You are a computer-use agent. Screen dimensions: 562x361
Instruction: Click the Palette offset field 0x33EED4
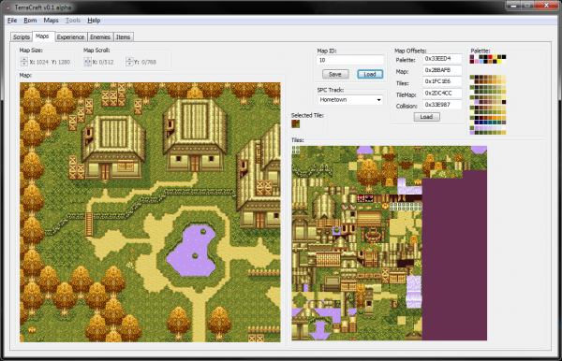(x=442, y=59)
